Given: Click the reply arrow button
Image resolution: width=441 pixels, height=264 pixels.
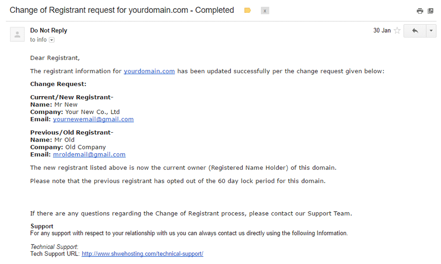Looking at the screenshot, I should tap(415, 30).
